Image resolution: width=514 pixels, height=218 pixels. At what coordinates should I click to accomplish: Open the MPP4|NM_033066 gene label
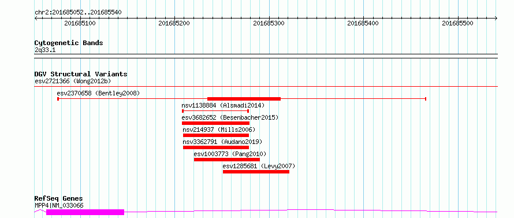59,205
